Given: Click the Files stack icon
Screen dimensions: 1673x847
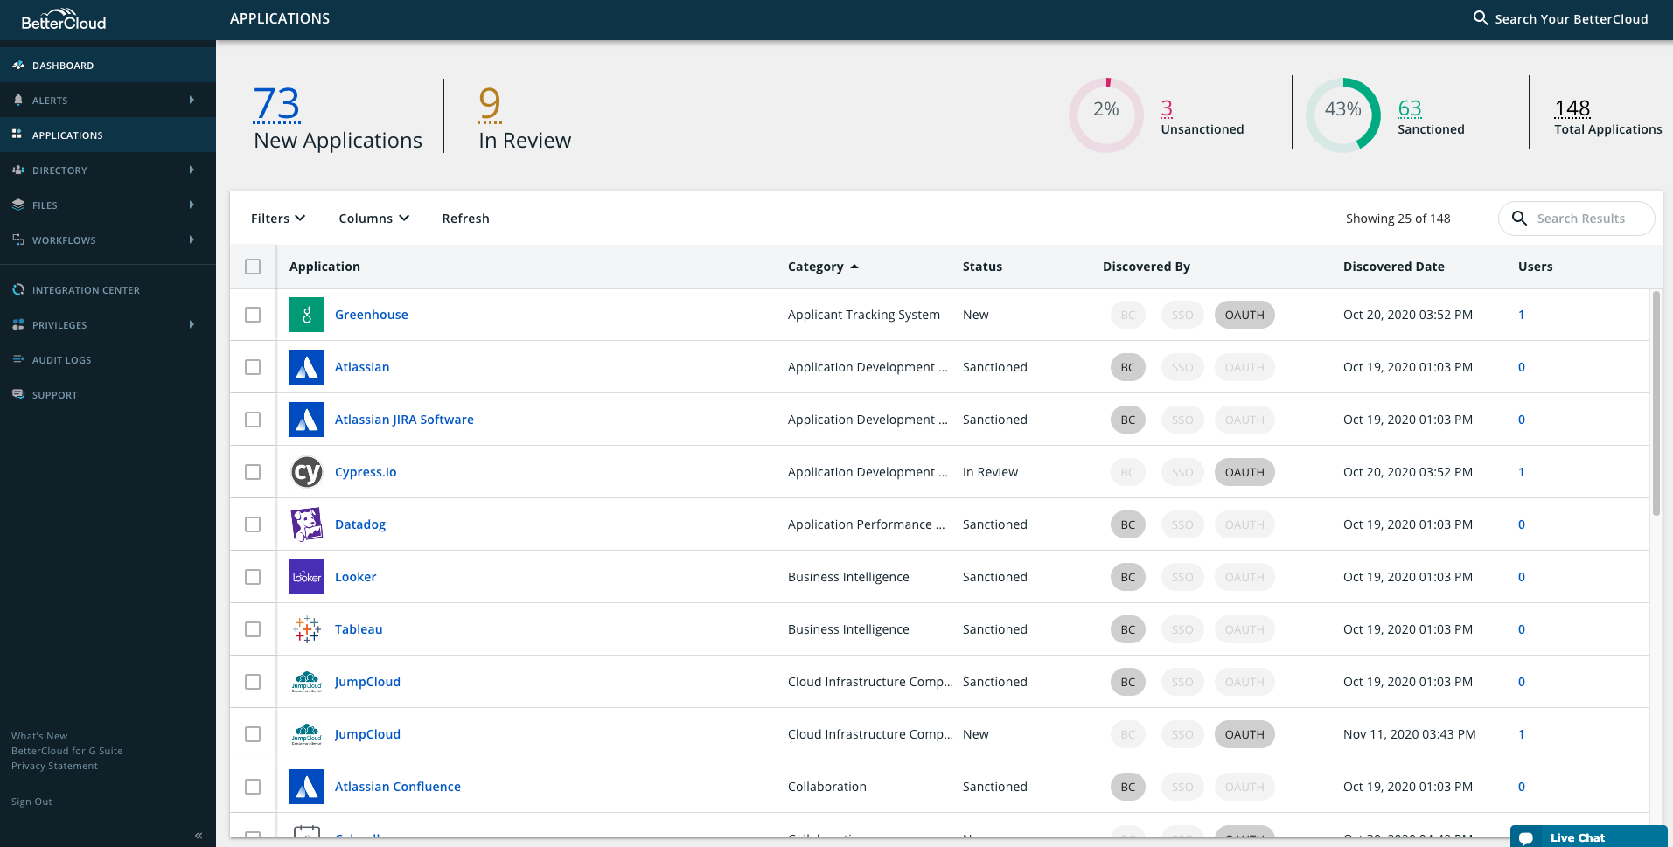Looking at the screenshot, I should tap(17, 205).
